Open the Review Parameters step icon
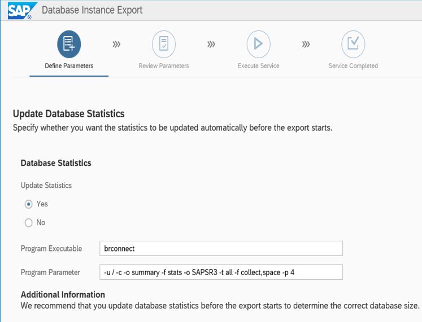The image size is (422, 322). tap(164, 44)
